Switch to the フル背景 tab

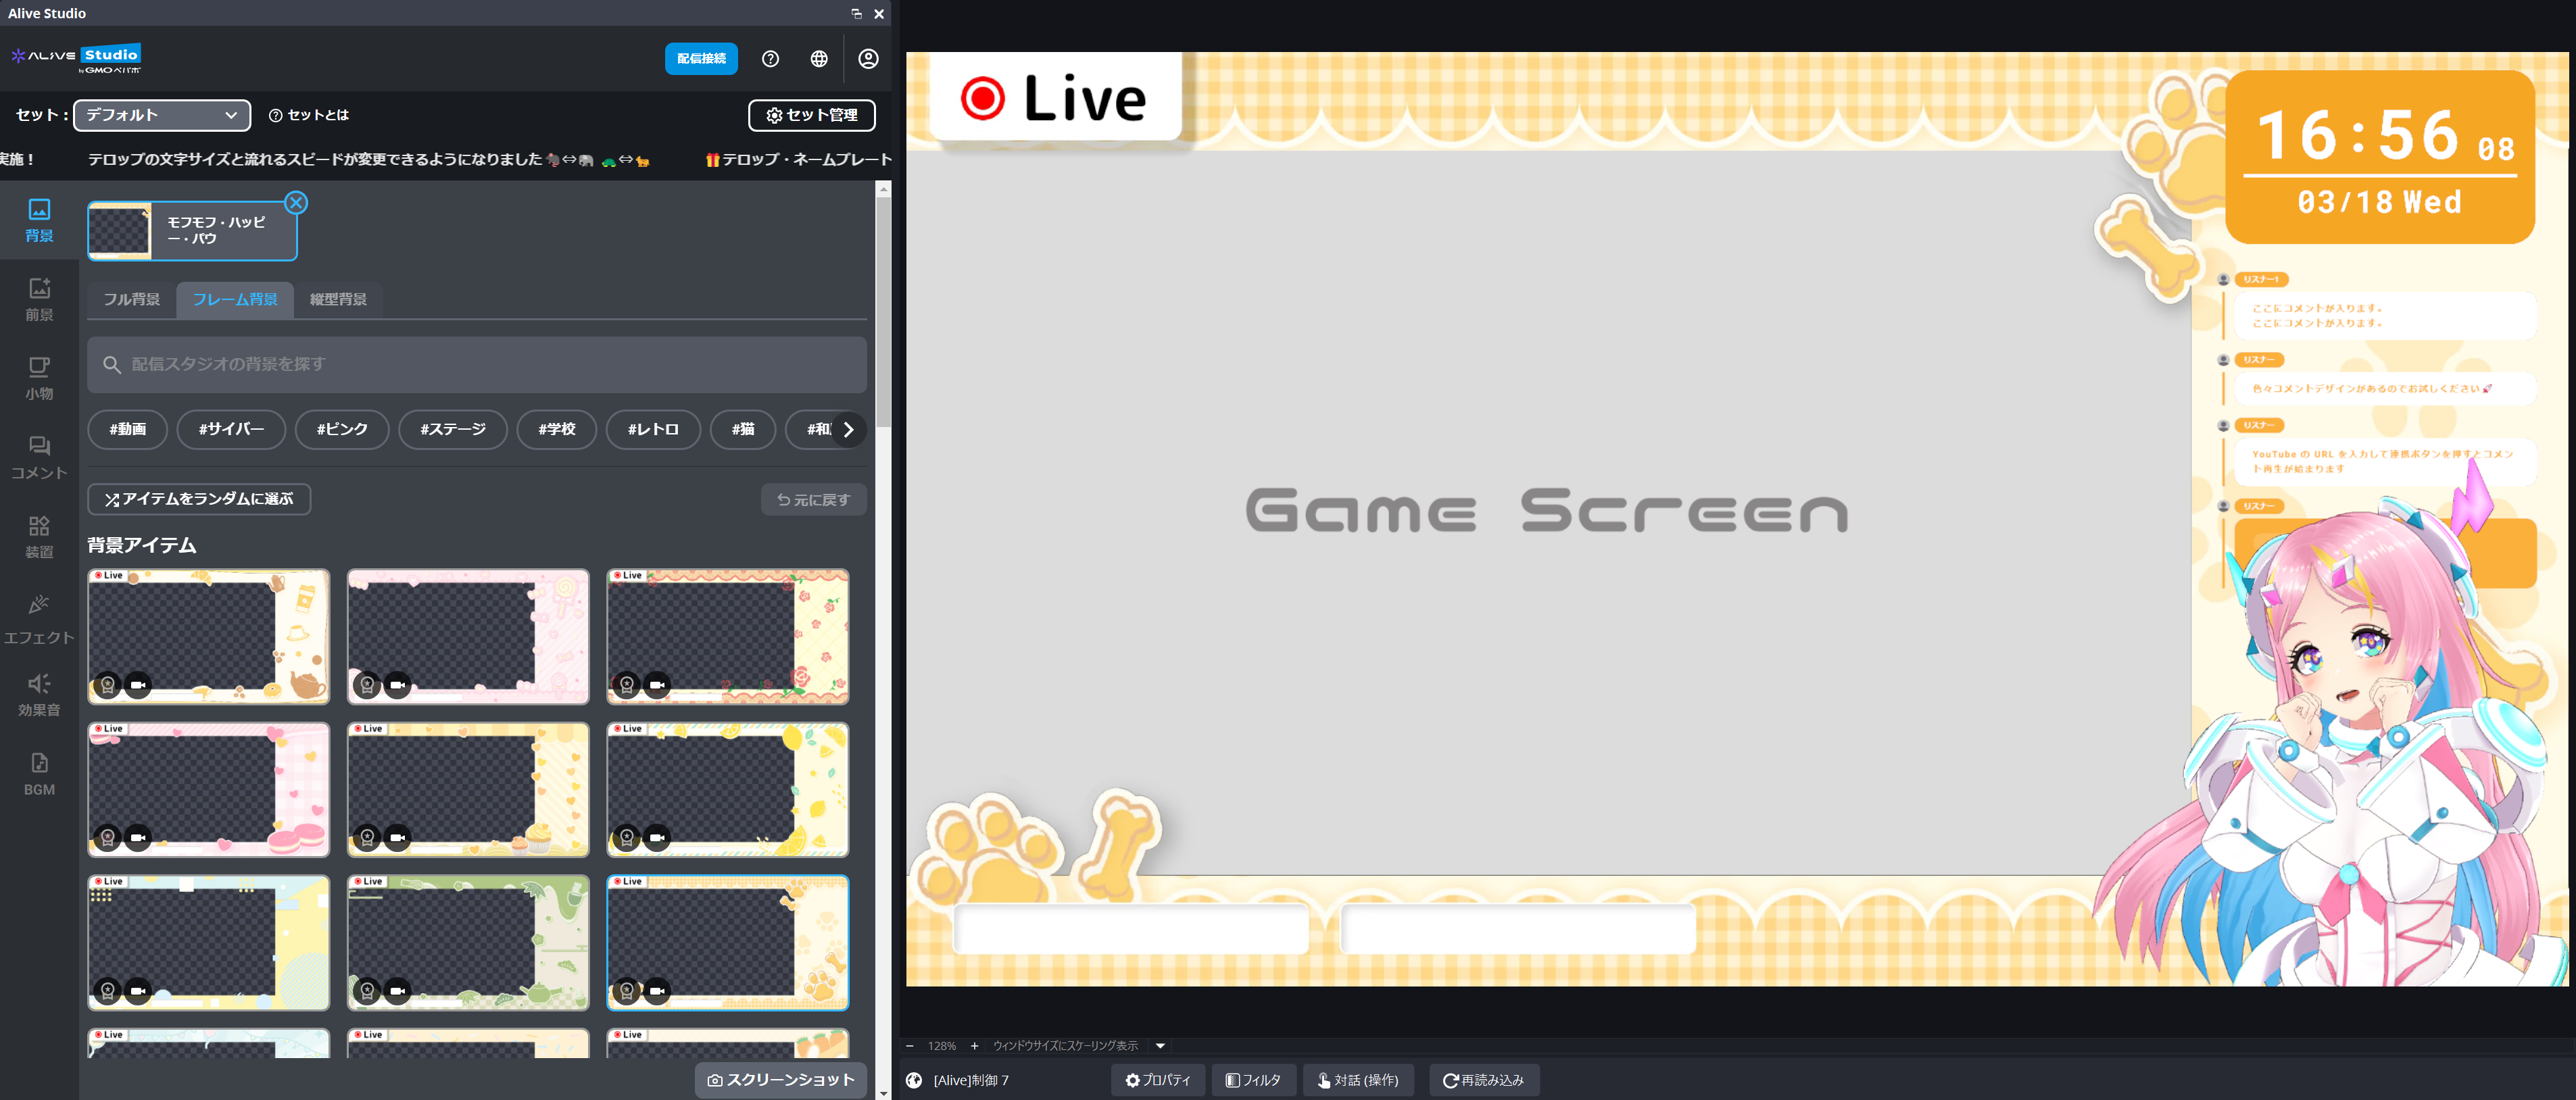pyautogui.click(x=132, y=299)
